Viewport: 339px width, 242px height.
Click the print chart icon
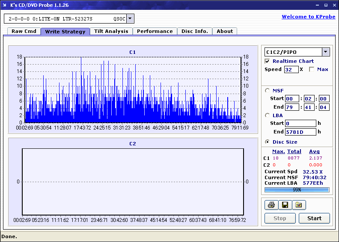(271, 205)
